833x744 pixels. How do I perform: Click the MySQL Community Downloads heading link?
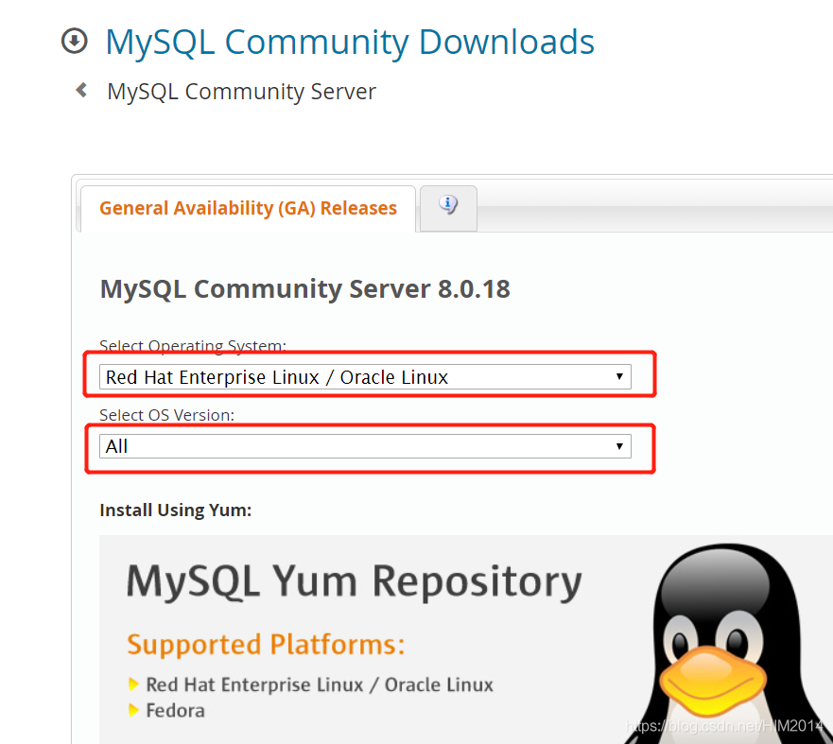350,42
